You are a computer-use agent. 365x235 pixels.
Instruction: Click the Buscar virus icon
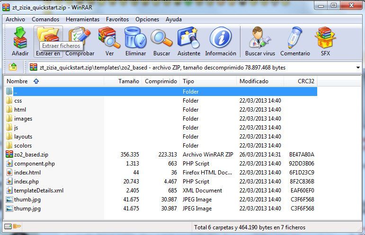(x=260, y=37)
